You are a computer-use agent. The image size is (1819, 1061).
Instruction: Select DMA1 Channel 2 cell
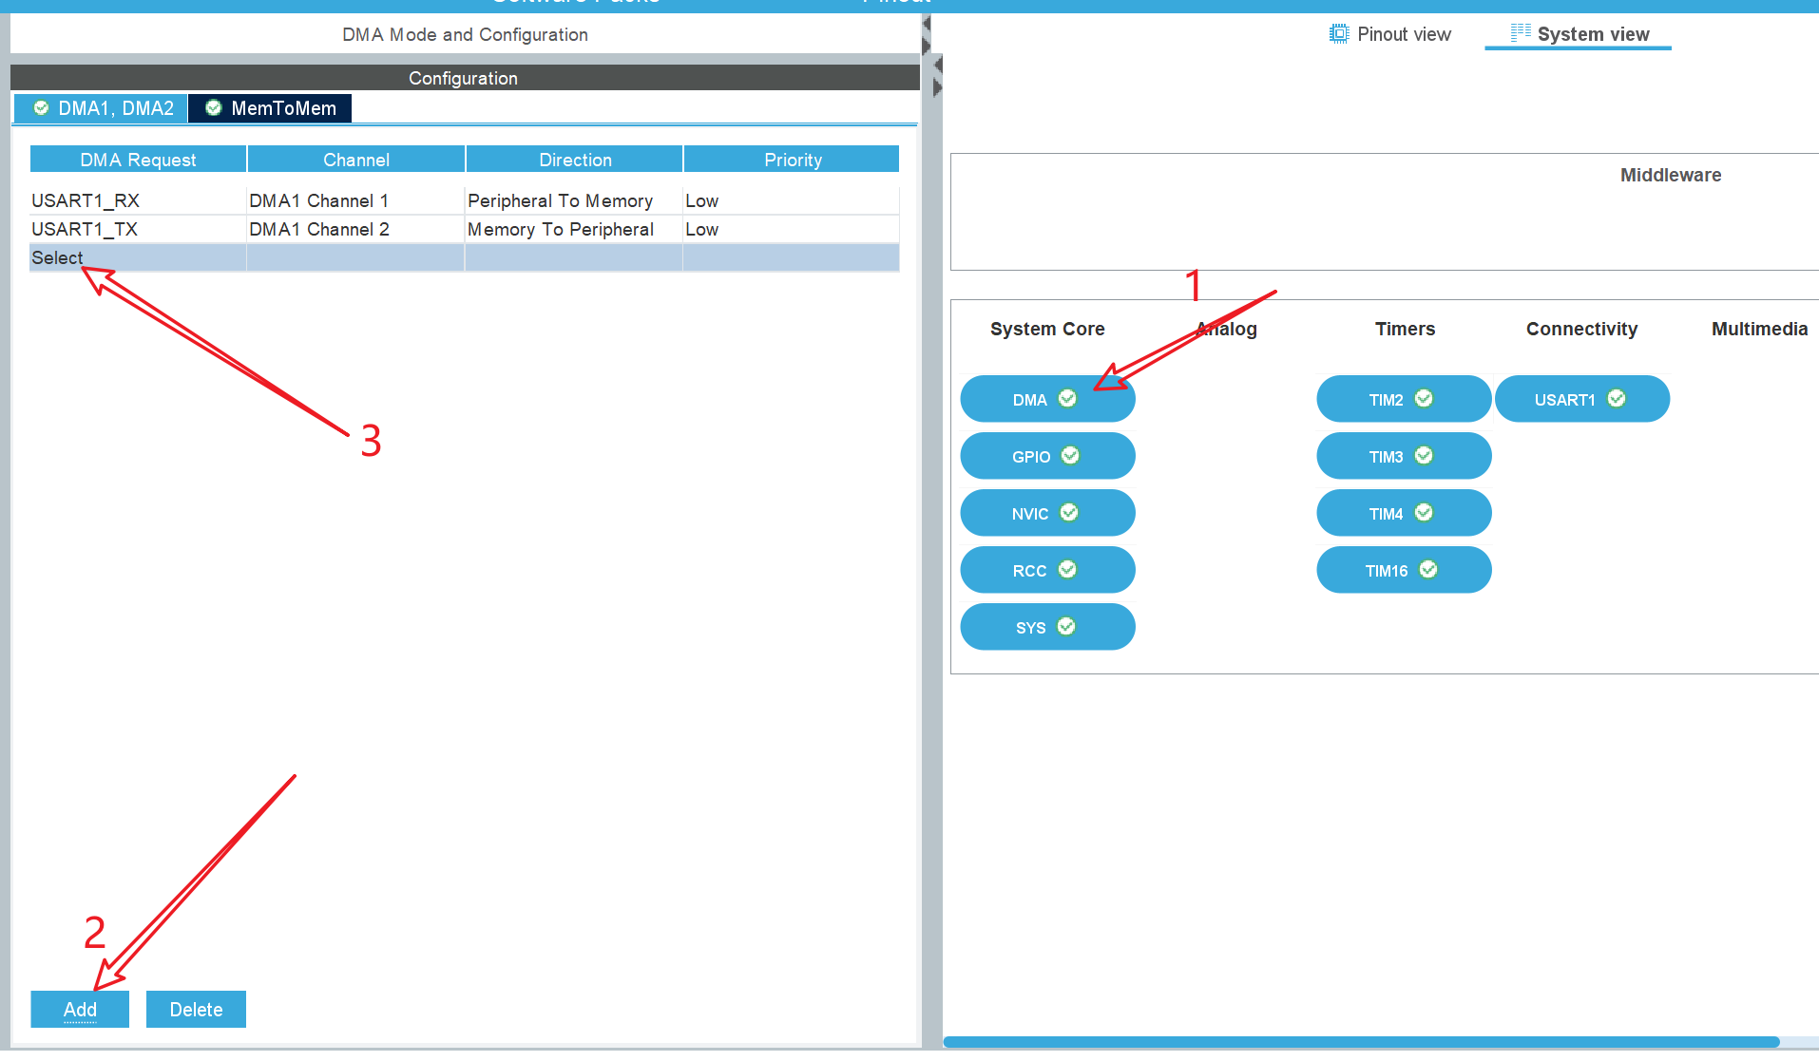click(x=355, y=229)
